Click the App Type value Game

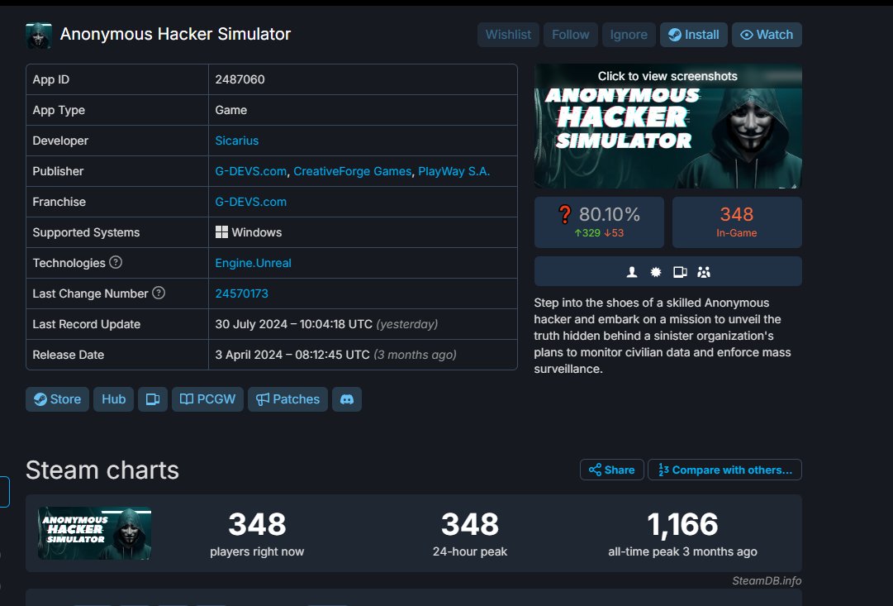click(230, 110)
